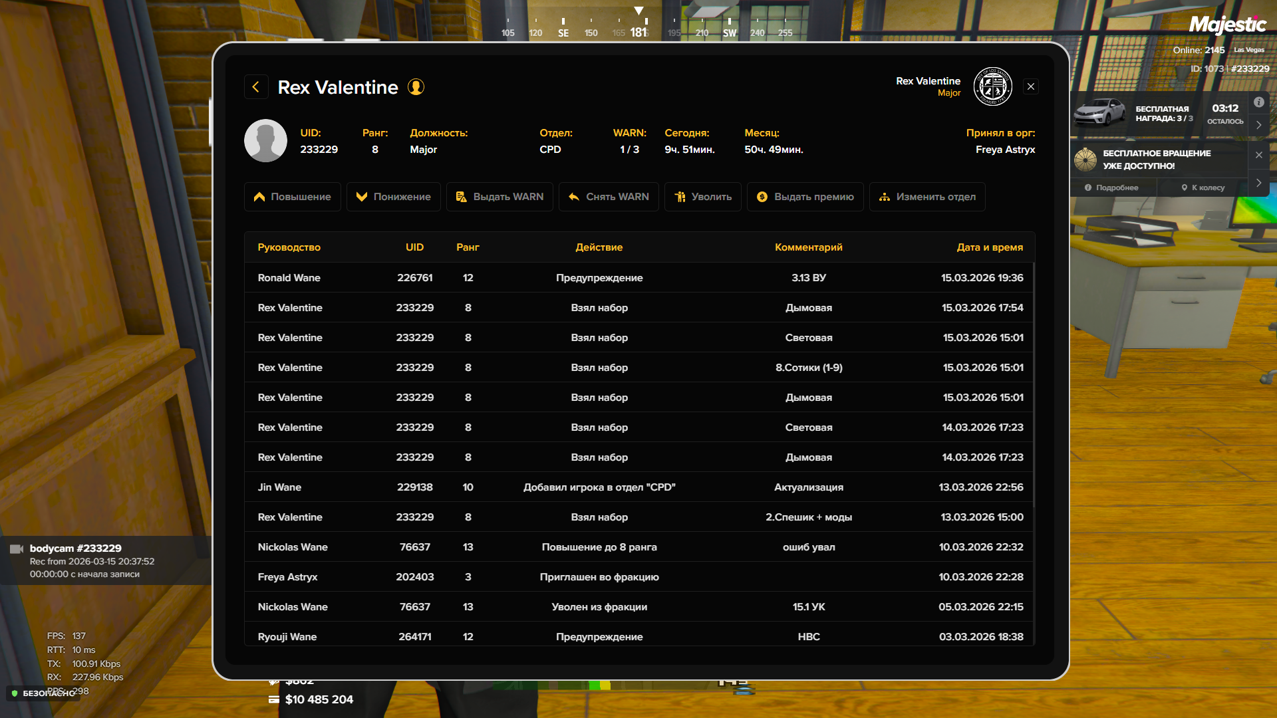
Task: Click the gray player avatar thumbnail
Action: [x=265, y=141]
